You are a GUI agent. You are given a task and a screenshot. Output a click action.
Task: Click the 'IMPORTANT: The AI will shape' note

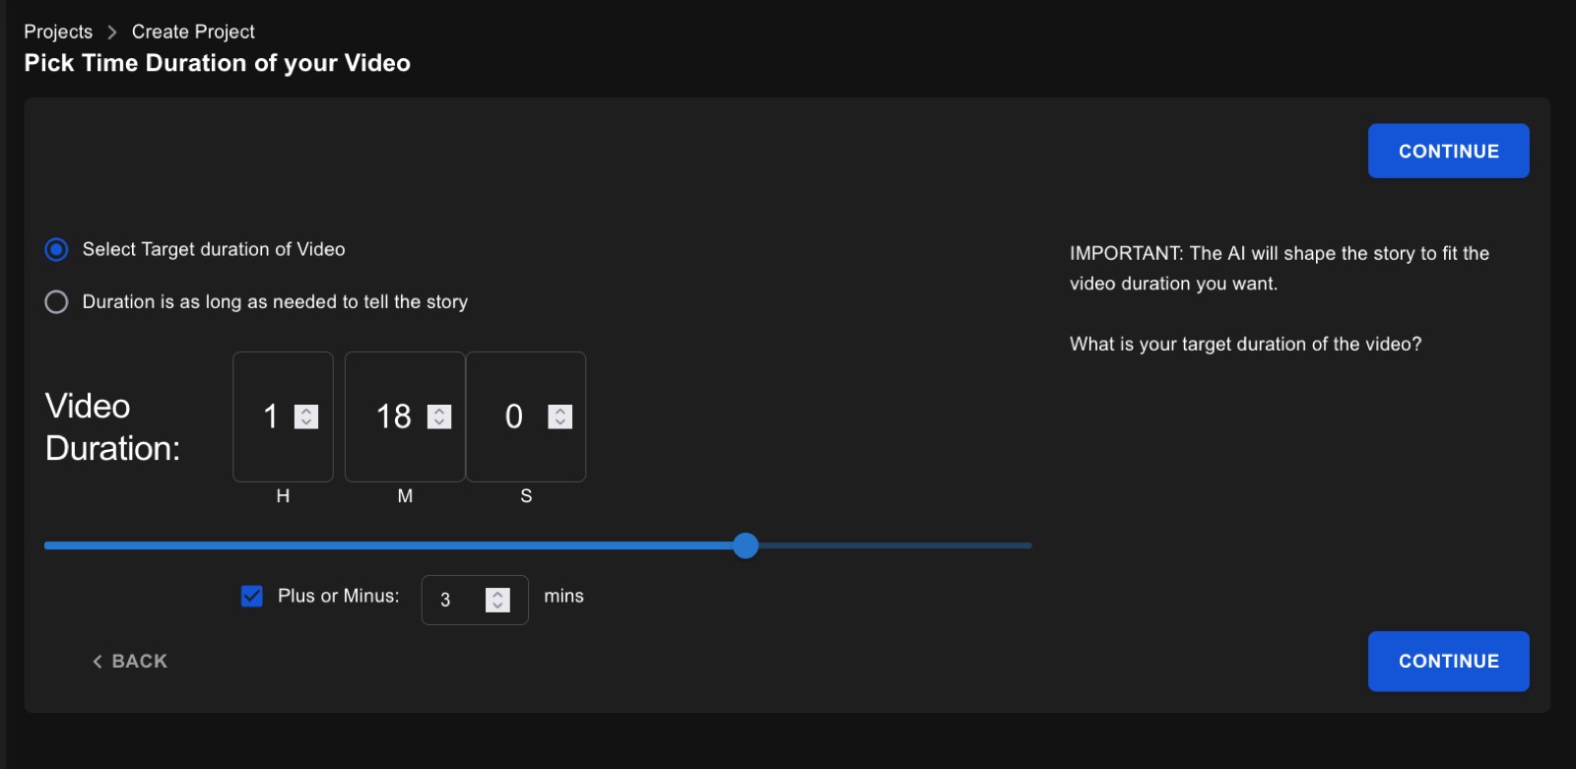point(1280,268)
